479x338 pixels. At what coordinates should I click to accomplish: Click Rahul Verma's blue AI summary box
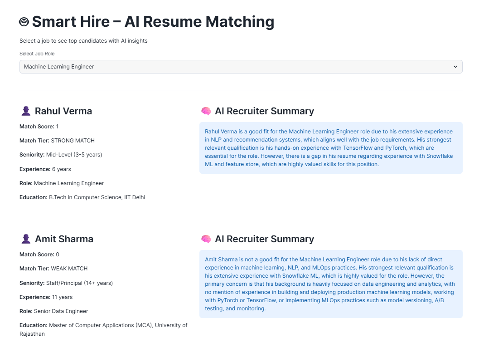click(x=331, y=148)
